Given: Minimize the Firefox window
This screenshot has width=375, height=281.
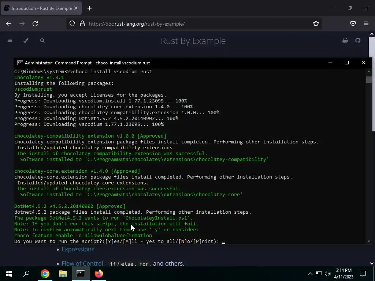Looking at the screenshot, I should click(x=333, y=8).
